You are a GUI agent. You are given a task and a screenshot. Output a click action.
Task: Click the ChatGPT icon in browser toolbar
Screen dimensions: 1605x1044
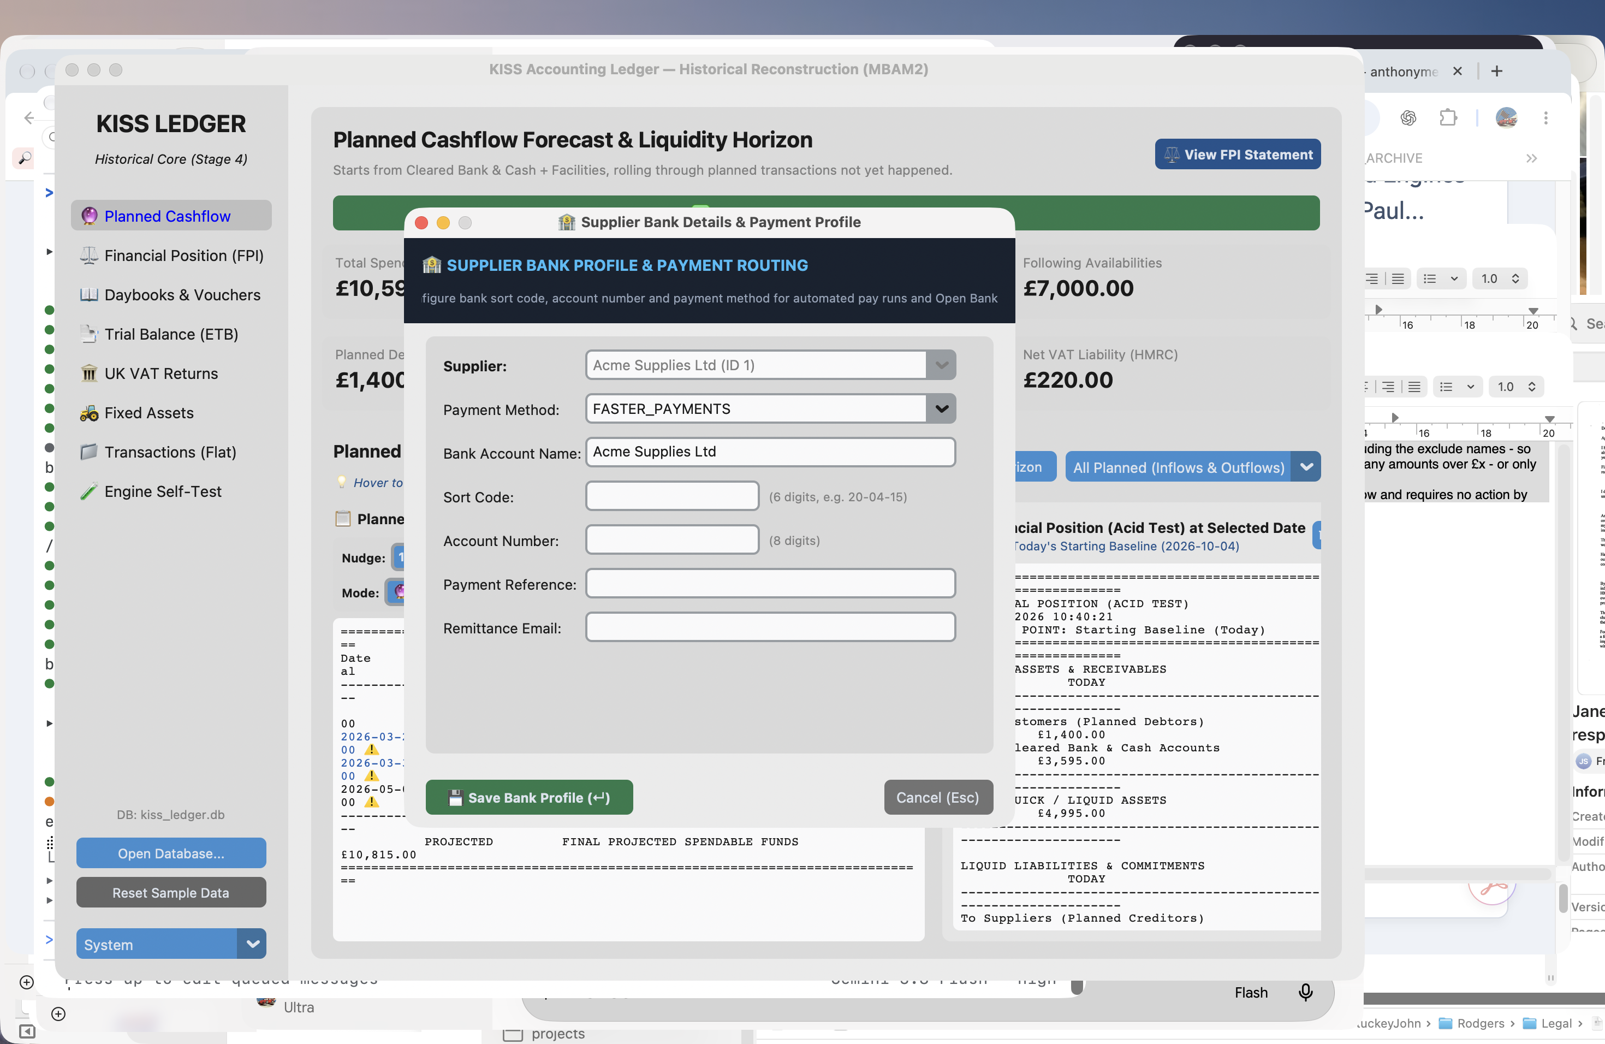(x=1408, y=118)
